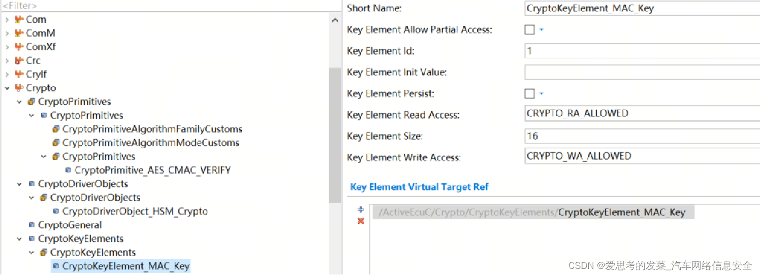Click the CryptoKeyElement_MAC_Key tree icon
Screen dimensions: 760x275
[x=56, y=266]
